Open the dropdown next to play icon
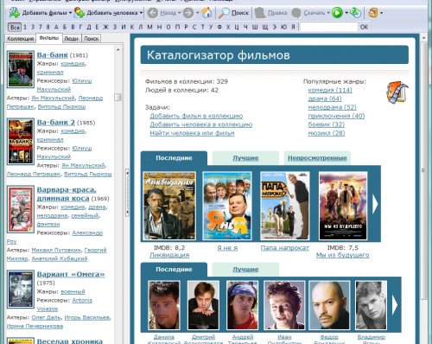This screenshot has height=344, width=432. (x=346, y=13)
